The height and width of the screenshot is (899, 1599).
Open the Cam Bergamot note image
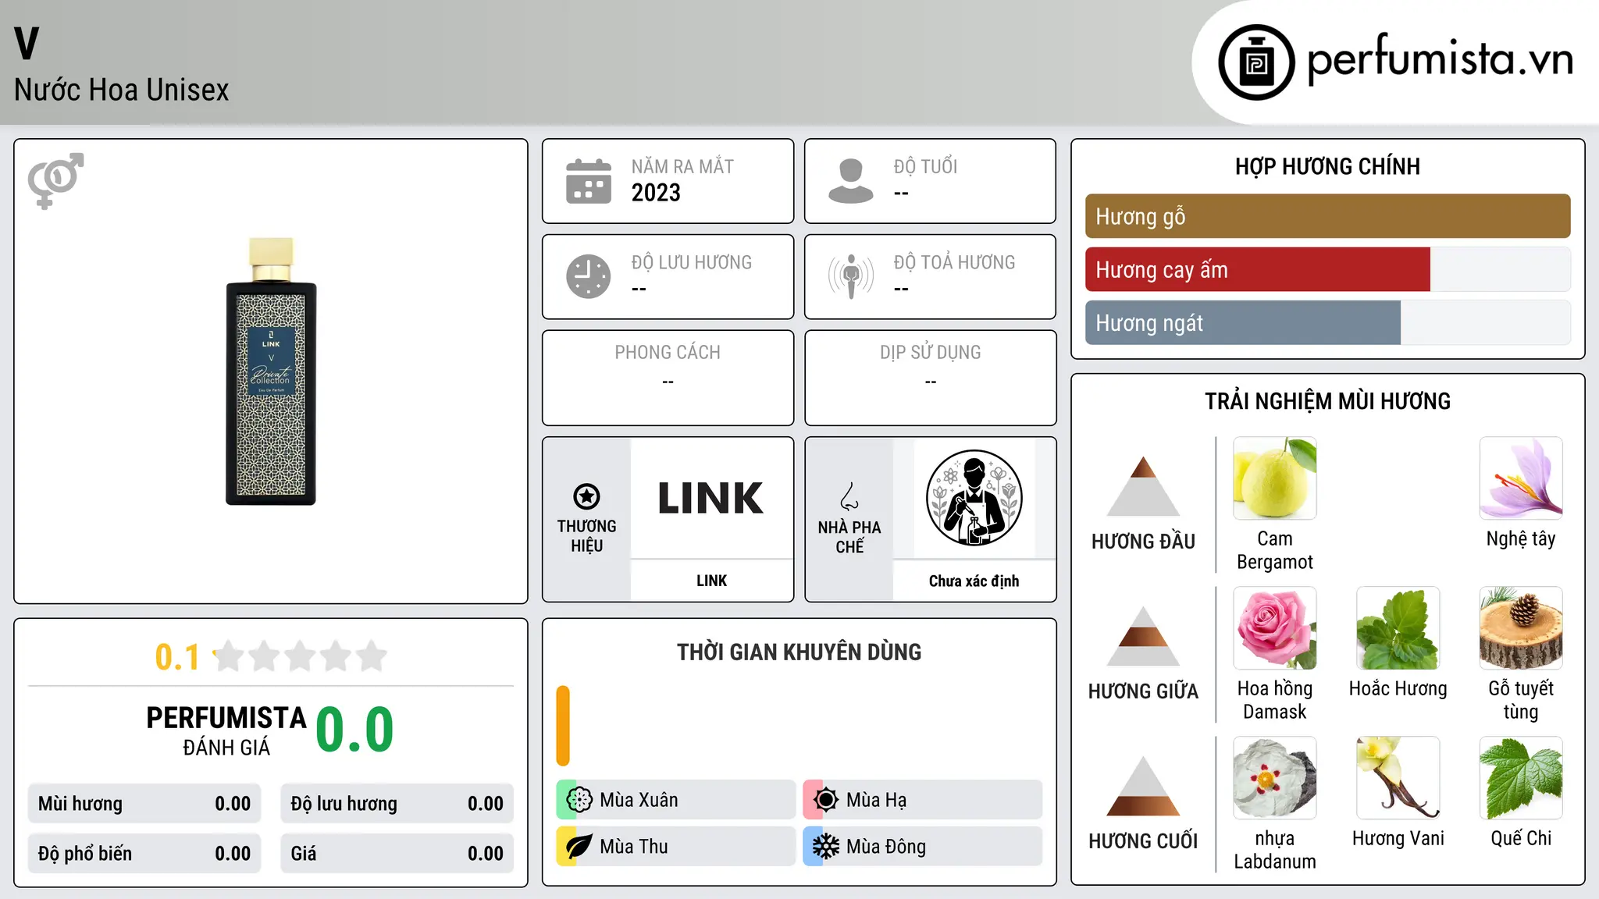pyautogui.click(x=1275, y=478)
